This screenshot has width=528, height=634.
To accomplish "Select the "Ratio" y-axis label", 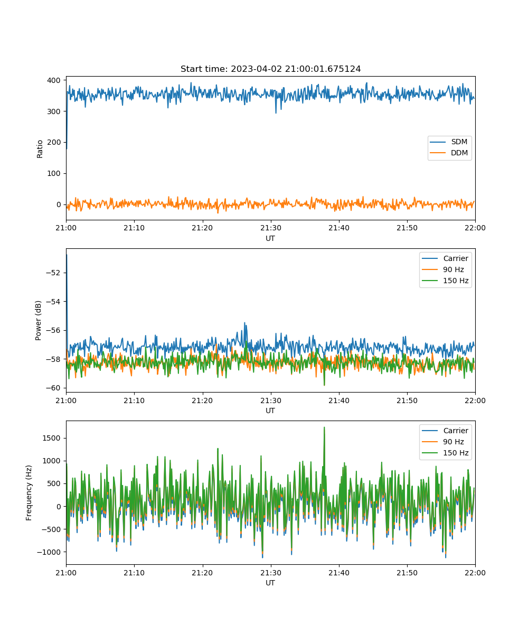I will click(x=40, y=148).
